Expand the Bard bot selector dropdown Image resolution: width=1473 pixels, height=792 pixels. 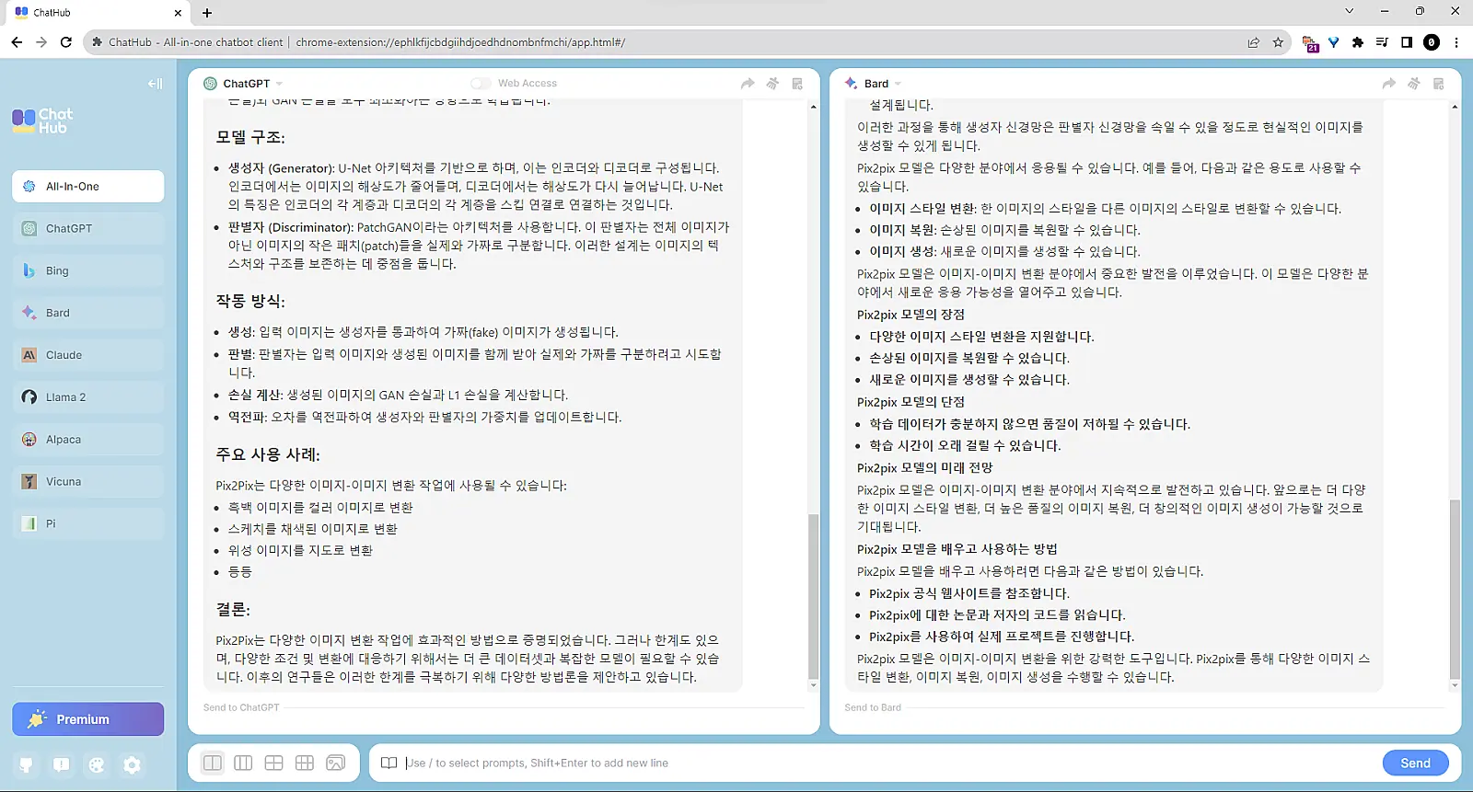click(898, 84)
